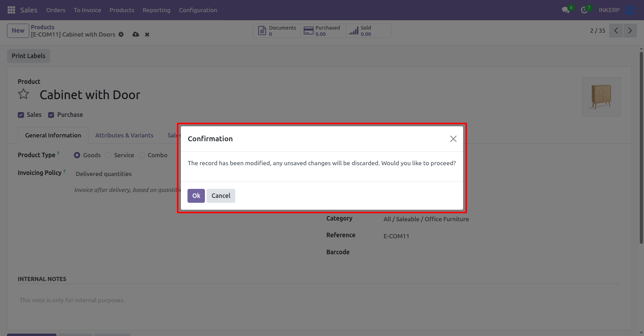Go to next record arrow
644x336 pixels.
tap(630, 31)
